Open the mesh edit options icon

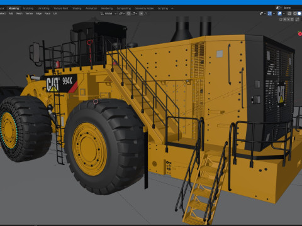(x=297, y=19)
